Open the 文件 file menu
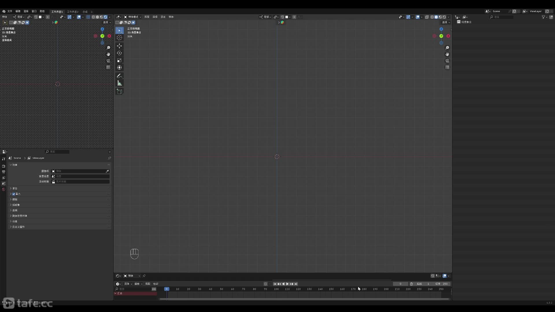Image resolution: width=555 pixels, height=312 pixels. pyautogui.click(x=10, y=11)
